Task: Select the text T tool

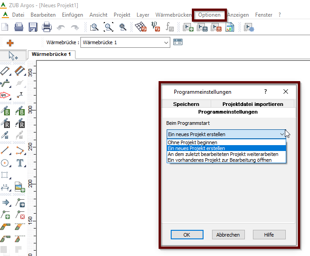Action: [x=20, y=163]
